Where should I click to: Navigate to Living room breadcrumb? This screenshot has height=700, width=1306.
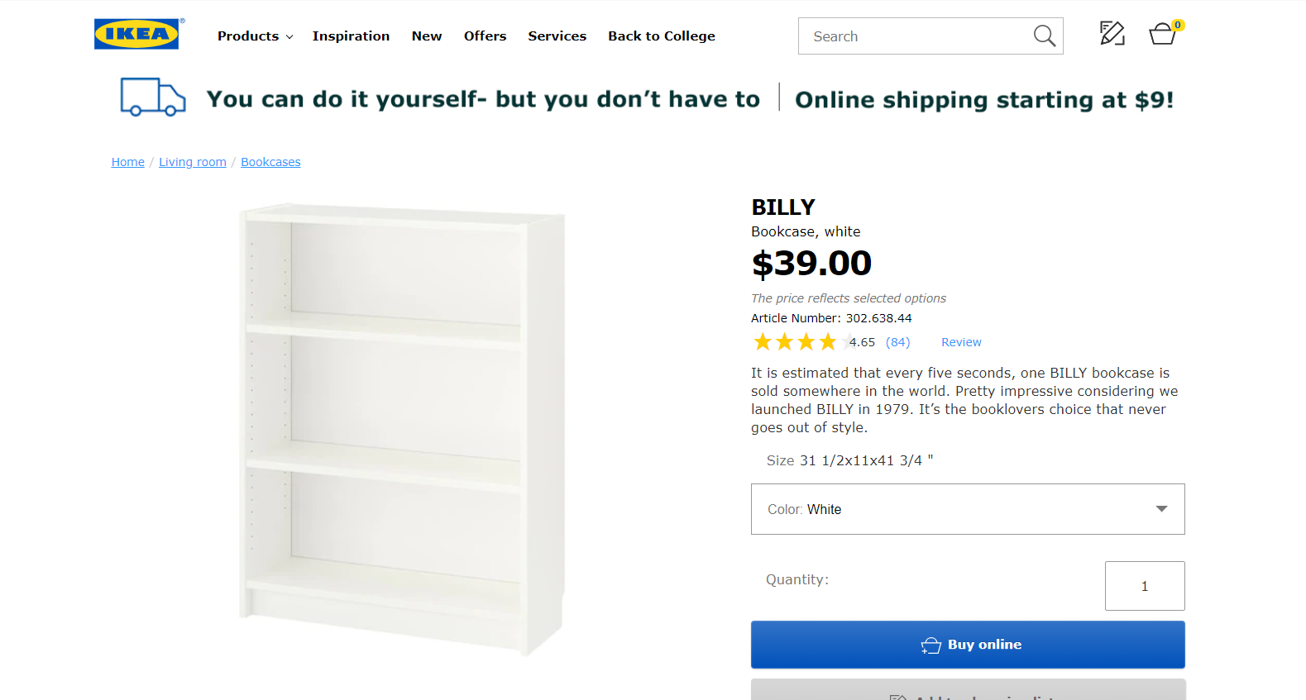[192, 162]
